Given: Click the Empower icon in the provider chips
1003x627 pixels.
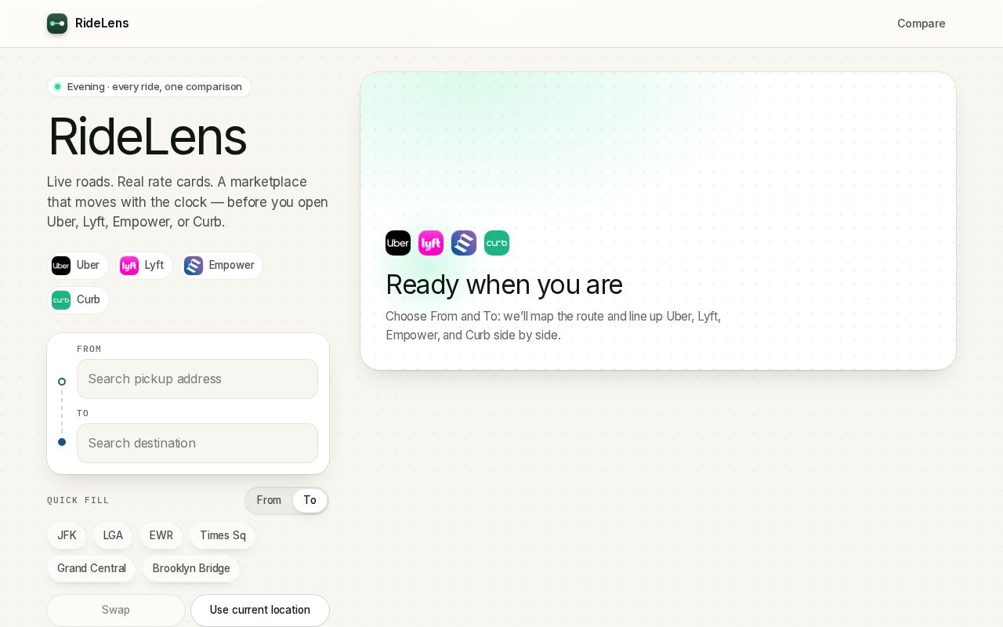Looking at the screenshot, I should (194, 266).
